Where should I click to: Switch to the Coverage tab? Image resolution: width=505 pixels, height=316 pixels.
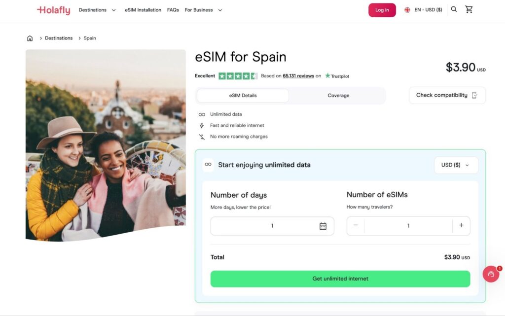click(338, 96)
